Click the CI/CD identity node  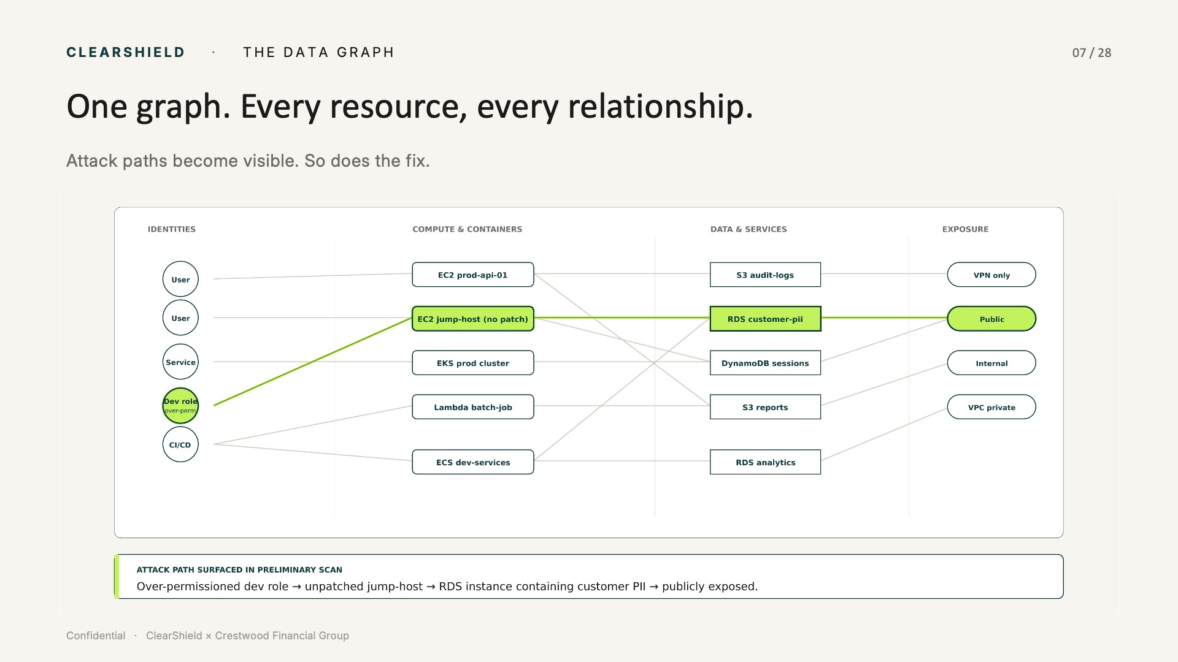[180, 444]
